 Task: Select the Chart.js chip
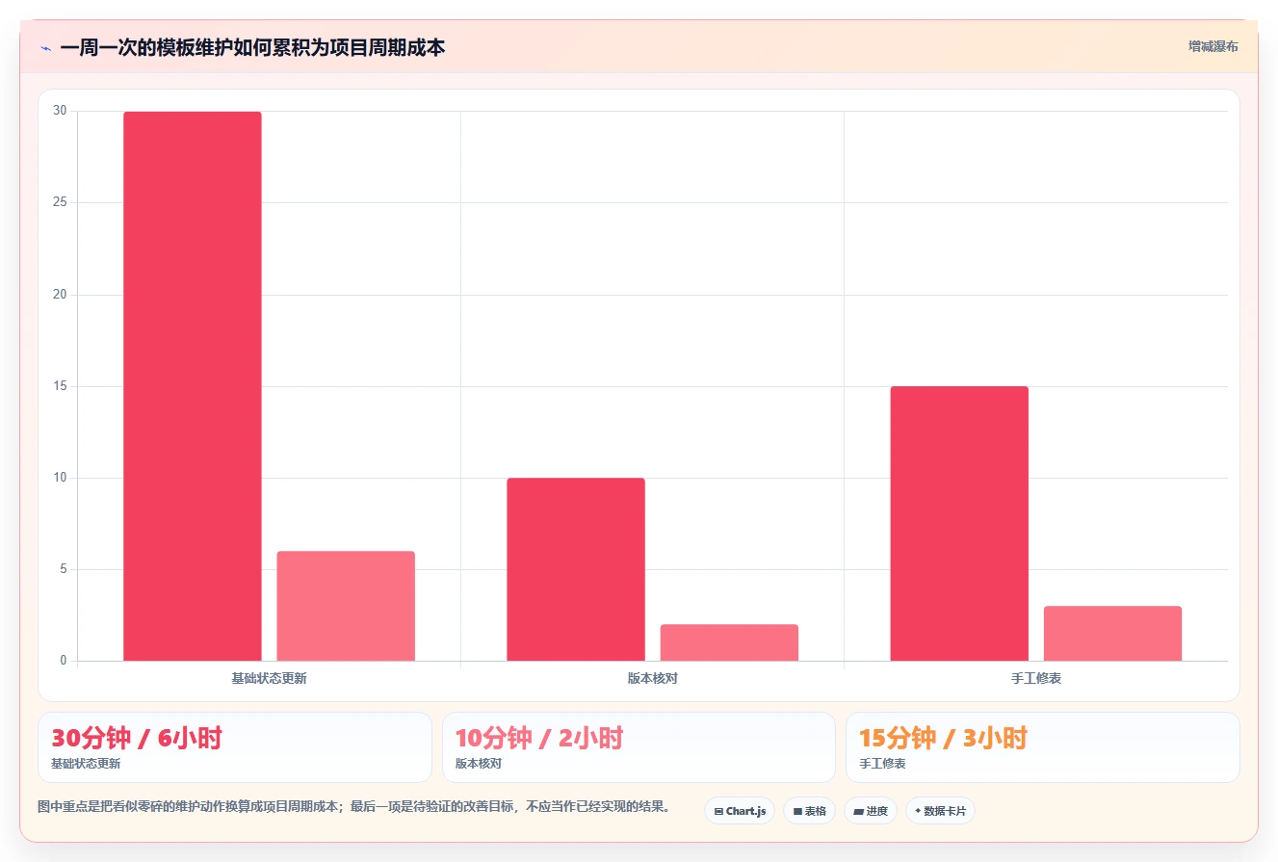740,811
